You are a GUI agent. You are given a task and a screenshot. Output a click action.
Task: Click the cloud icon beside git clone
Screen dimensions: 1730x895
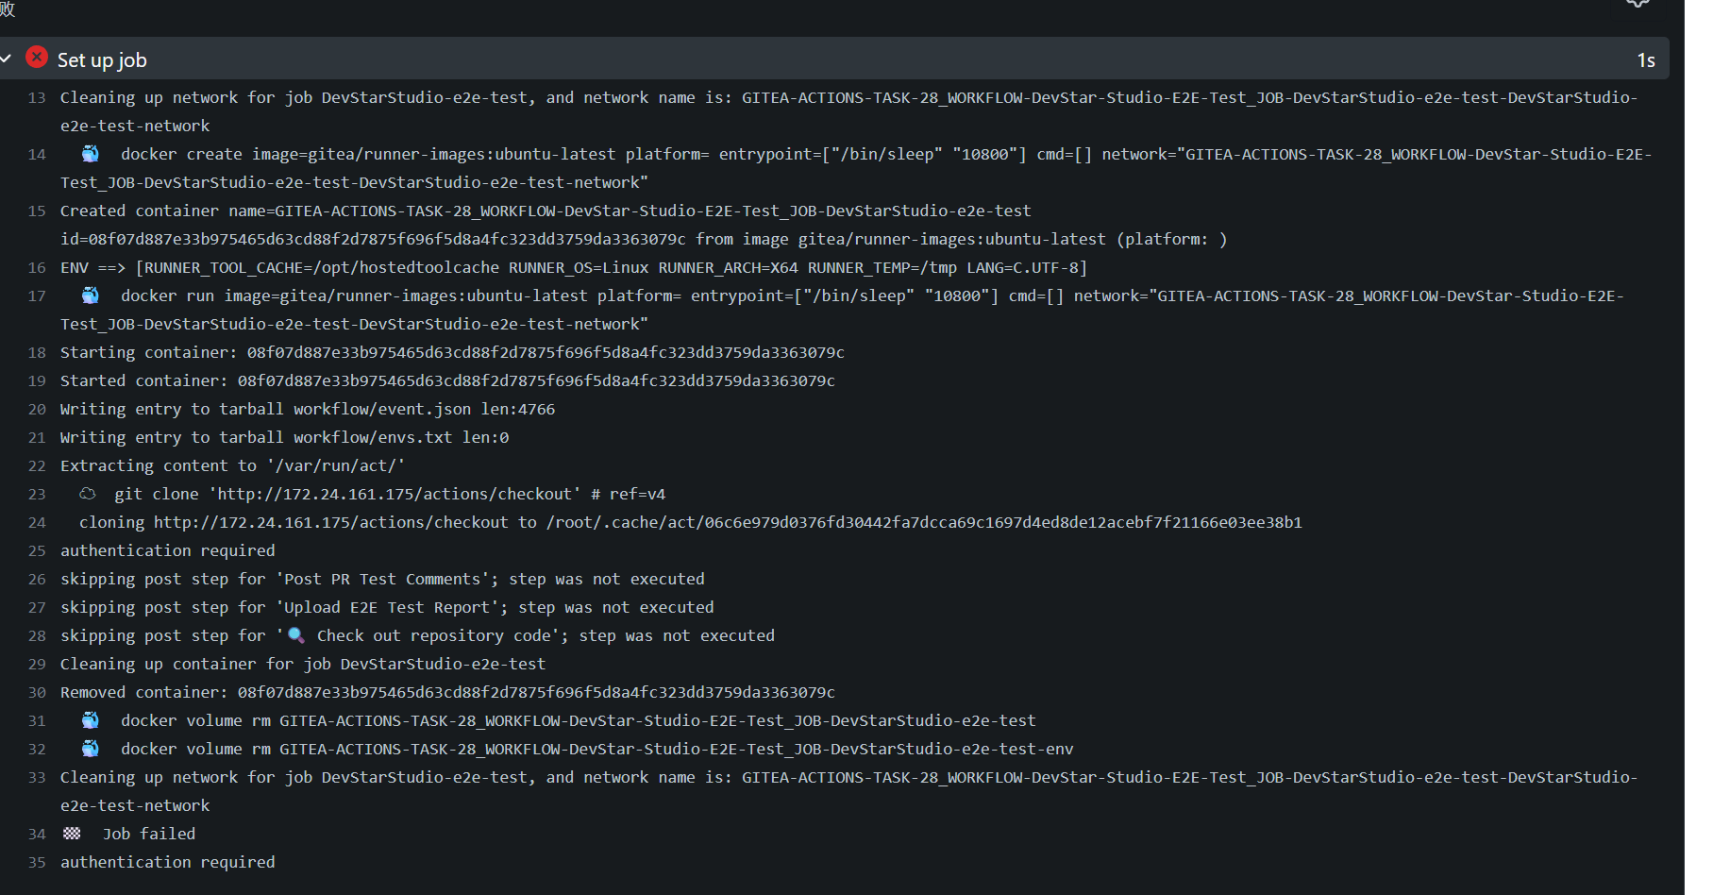[88, 494]
